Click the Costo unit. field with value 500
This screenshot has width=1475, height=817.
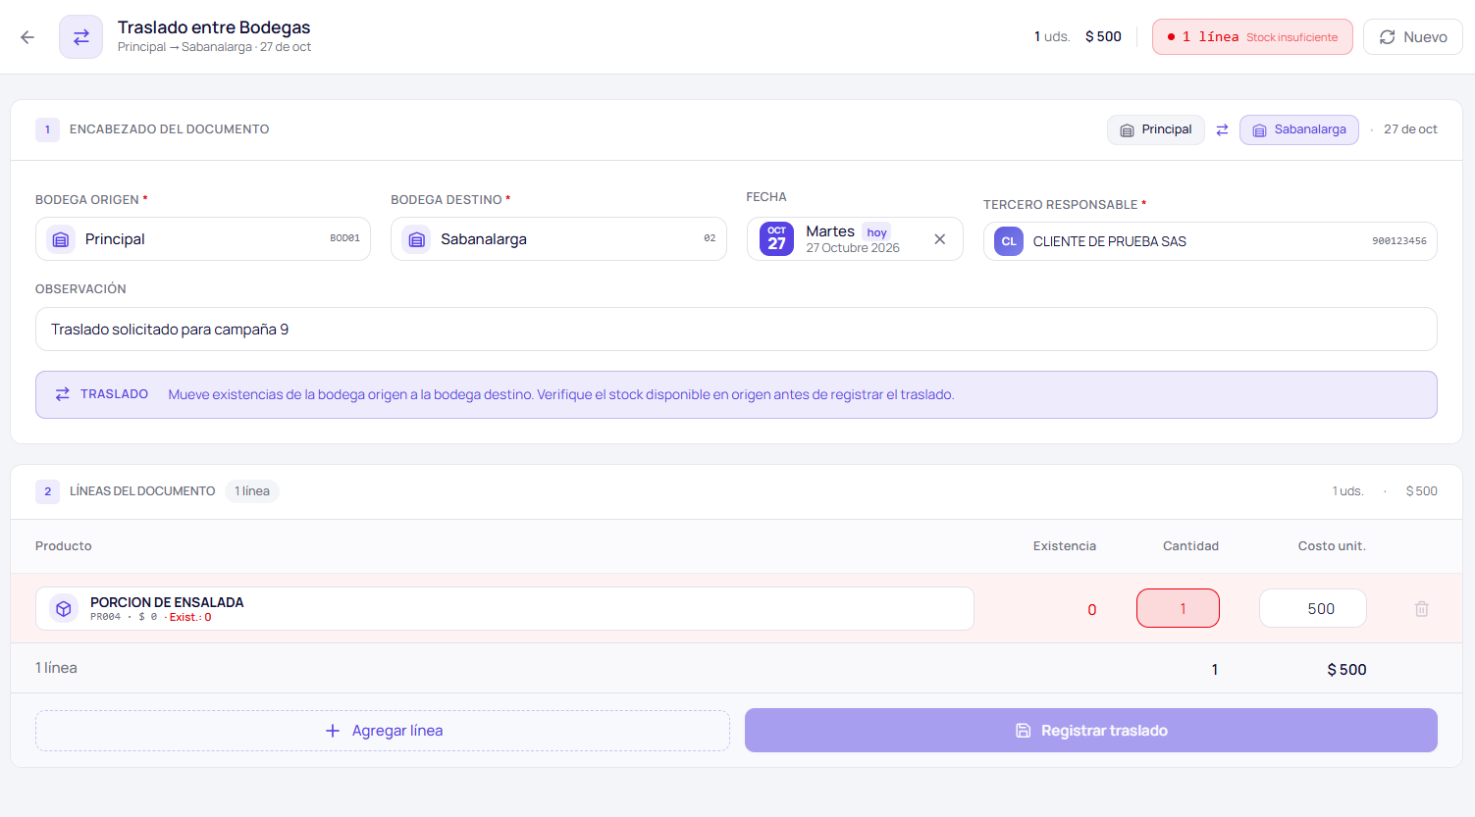(x=1313, y=608)
